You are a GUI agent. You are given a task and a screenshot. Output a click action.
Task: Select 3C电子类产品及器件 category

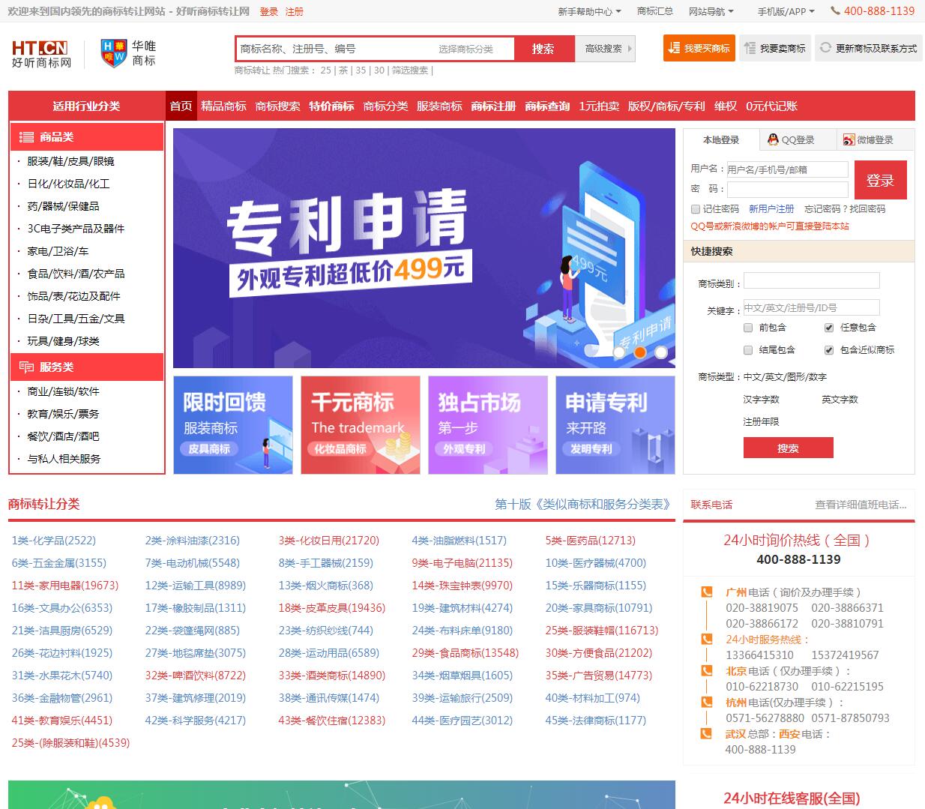(x=76, y=229)
